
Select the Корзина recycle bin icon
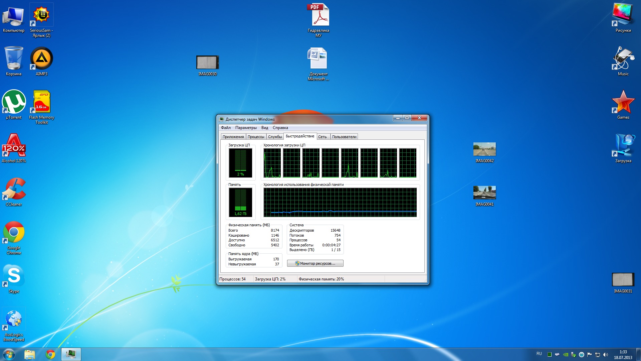pos(13,61)
